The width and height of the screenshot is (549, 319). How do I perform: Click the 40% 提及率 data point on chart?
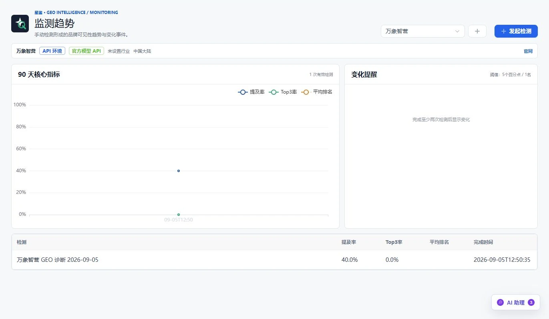pyautogui.click(x=179, y=171)
